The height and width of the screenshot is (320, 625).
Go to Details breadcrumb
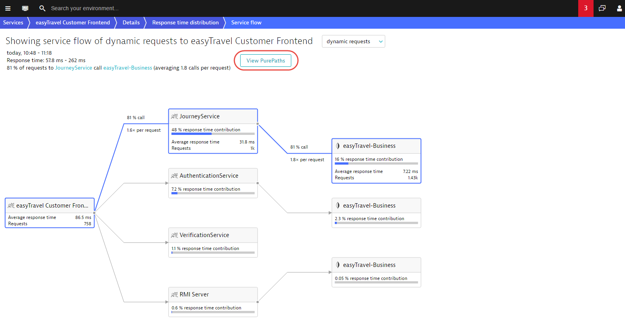(131, 23)
